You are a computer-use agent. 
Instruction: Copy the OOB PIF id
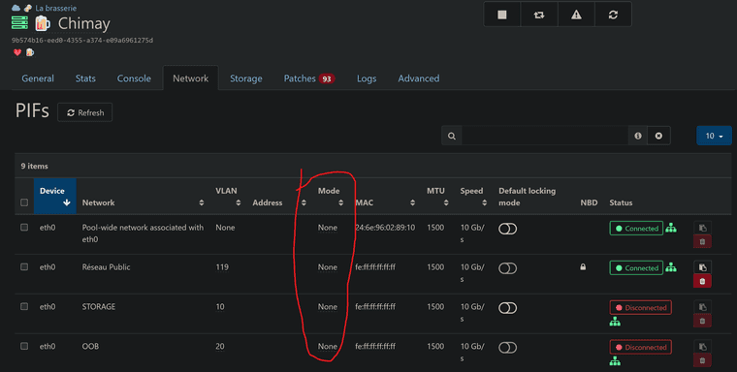click(703, 346)
